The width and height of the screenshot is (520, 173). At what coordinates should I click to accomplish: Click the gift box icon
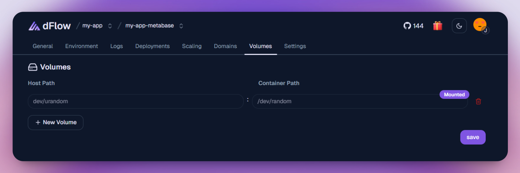(x=437, y=26)
